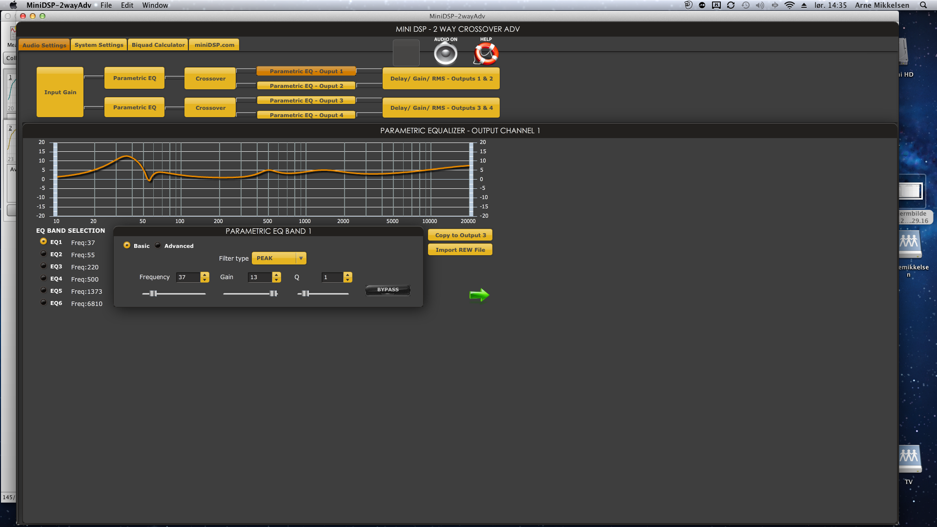The image size is (937, 527).
Task: Open Delay/Gain/RMS Outputs 3 & 4 block
Action: pyautogui.click(x=441, y=108)
